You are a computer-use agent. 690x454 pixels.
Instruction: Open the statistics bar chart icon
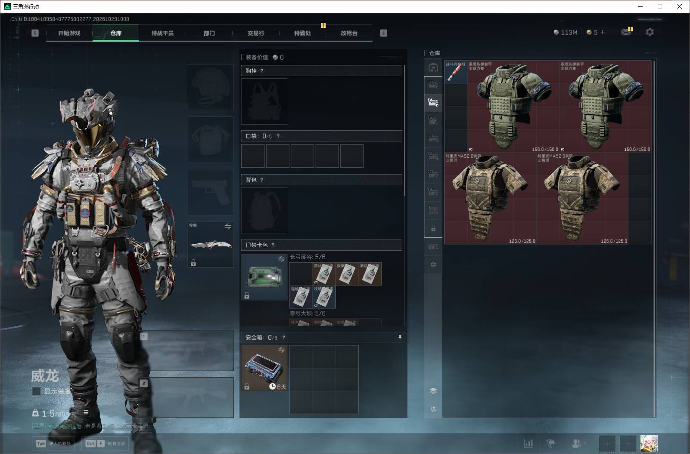[528, 443]
